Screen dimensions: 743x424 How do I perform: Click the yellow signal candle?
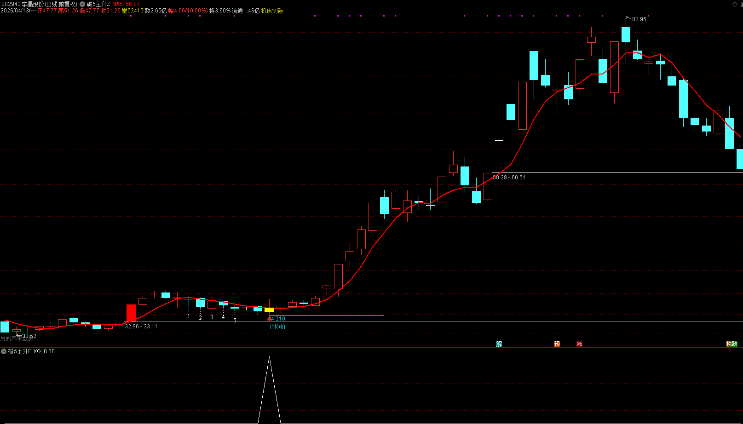(269, 310)
